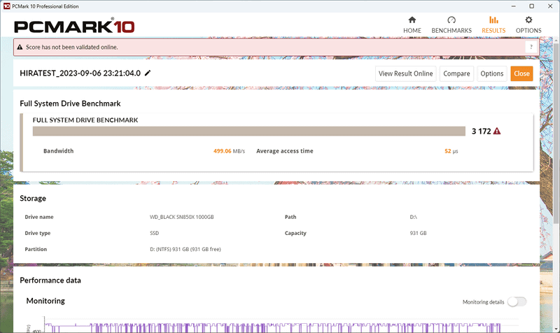Open help for the validation warning

coord(531,47)
